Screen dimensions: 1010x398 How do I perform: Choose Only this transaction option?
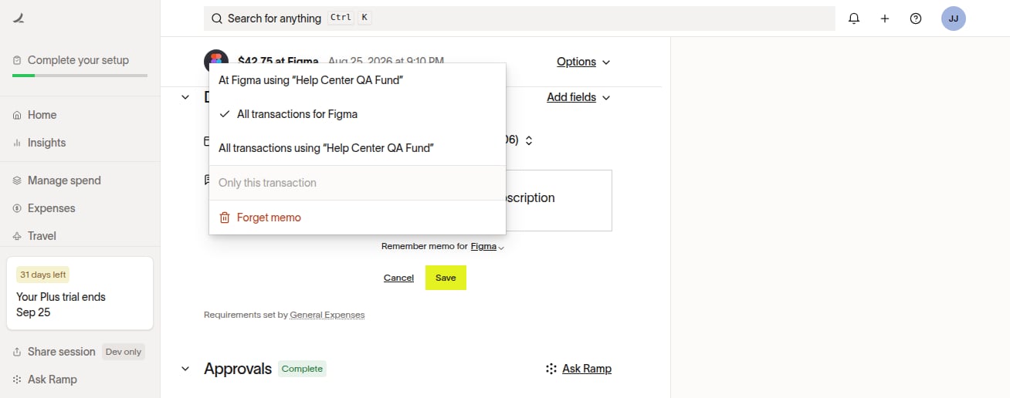click(x=358, y=183)
